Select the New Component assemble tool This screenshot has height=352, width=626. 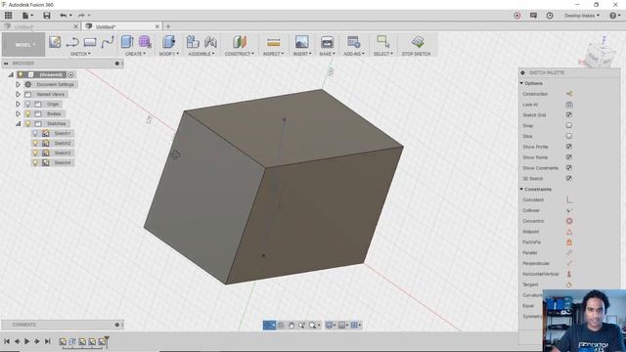click(x=193, y=42)
